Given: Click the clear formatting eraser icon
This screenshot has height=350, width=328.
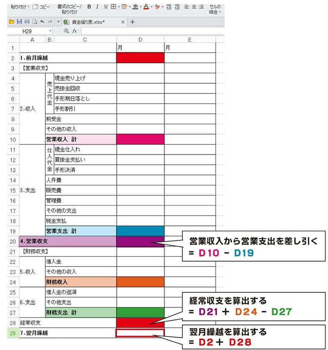Looking at the screenshot, I should click(157, 7).
